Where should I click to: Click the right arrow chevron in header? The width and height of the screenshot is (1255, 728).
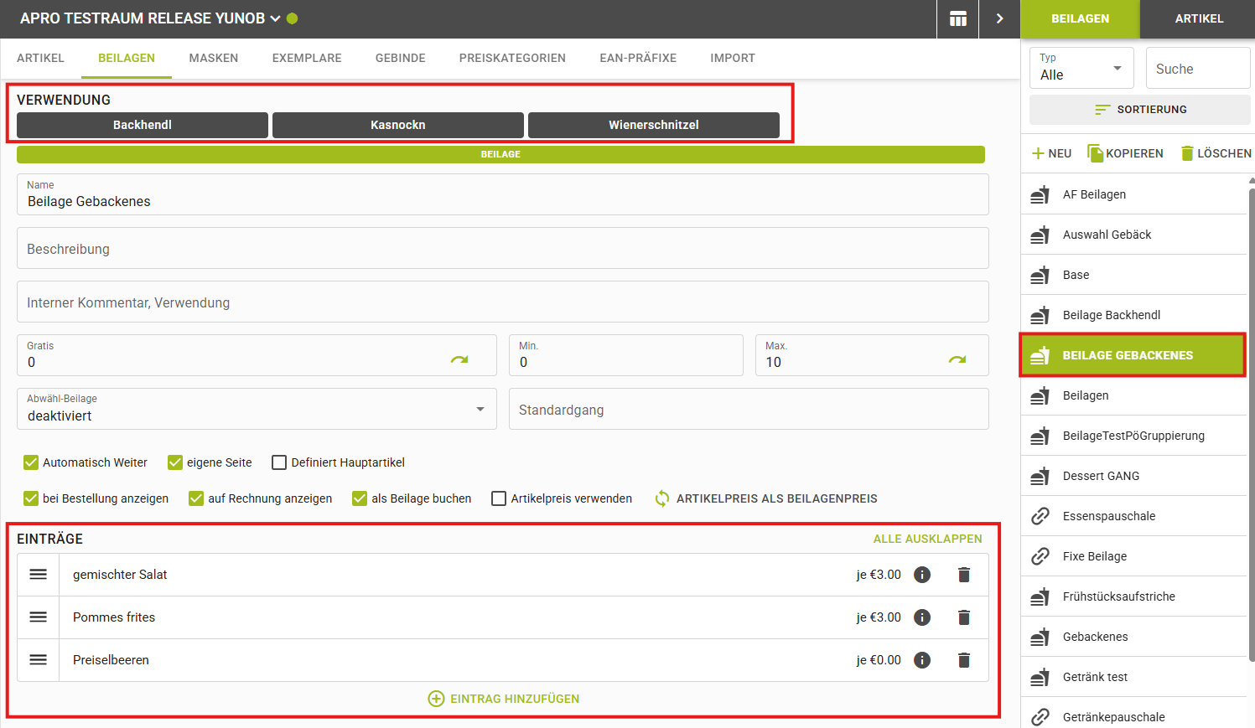[999, 18]
